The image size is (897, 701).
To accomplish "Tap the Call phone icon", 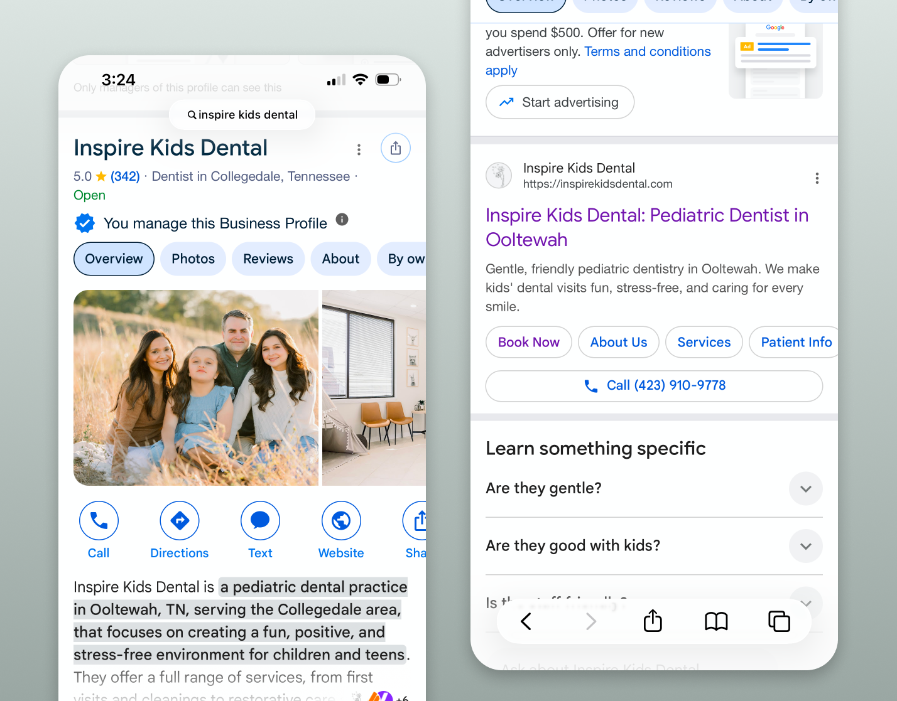I will click(x=99, y=521).
